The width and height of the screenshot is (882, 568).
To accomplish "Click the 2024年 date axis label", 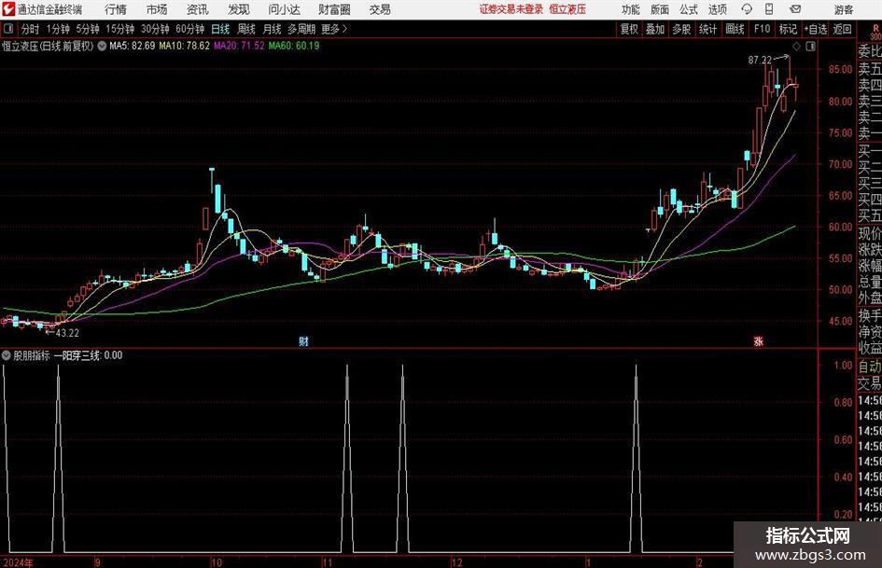I will (x=18, y=562).
